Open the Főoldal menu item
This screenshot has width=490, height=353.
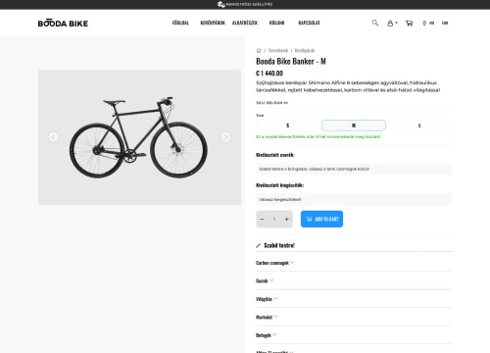click(x=180, y=23)
